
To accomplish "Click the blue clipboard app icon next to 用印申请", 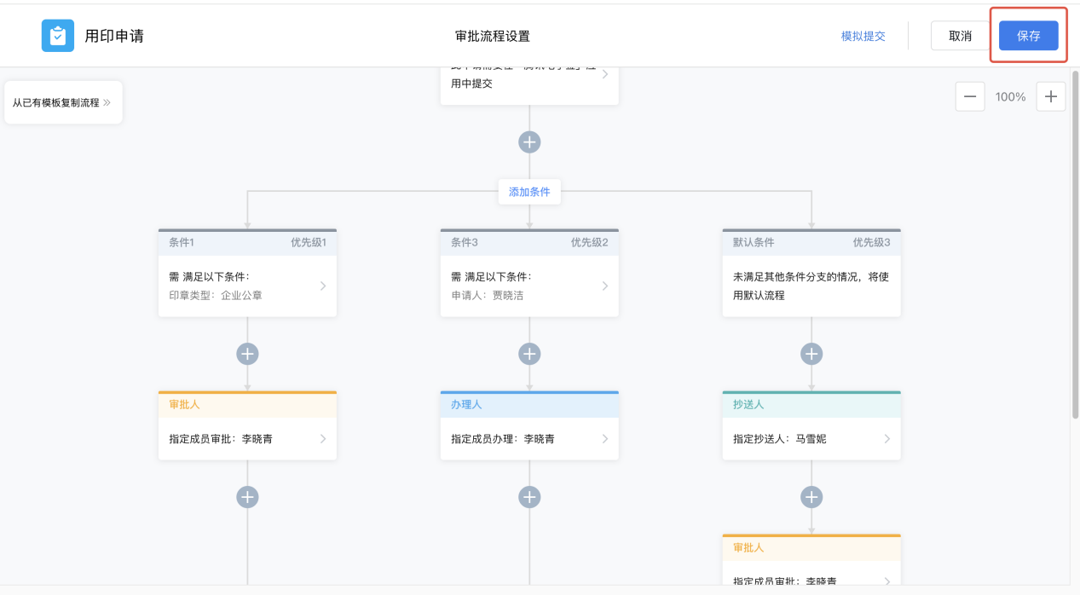I will pyautogui.click(x=57, y=35).
